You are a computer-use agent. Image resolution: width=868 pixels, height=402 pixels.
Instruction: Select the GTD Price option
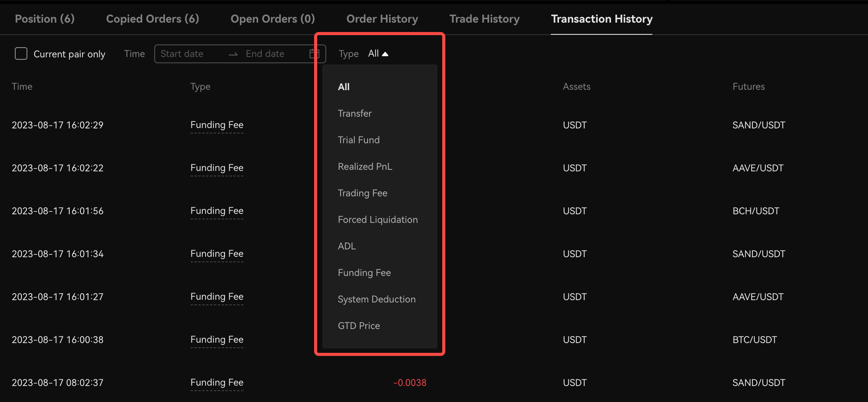(359, 326)
